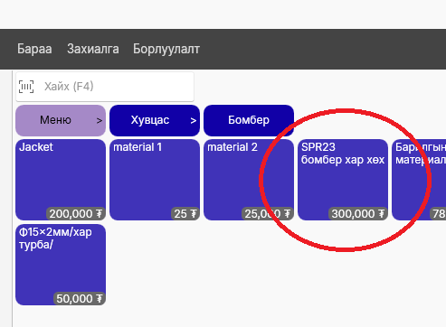Open the Захиалга menu
446x327 pixels.
(x=93, y=49)
